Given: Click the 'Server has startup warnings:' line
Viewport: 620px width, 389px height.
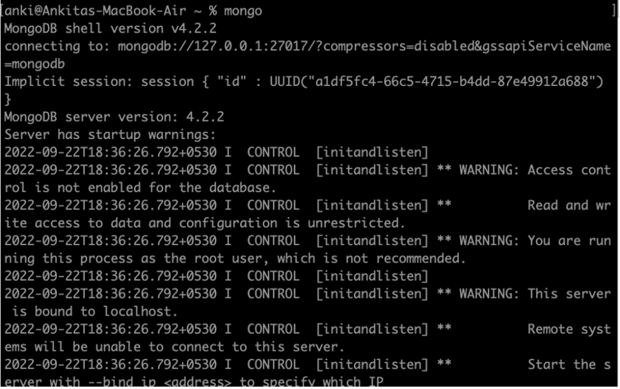Looking at the screenshot, I should pos(110,135).
